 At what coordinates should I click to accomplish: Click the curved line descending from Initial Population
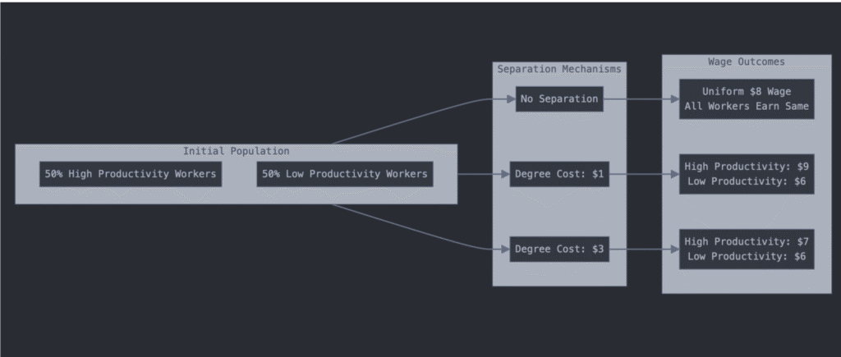(x=411, y=228)
